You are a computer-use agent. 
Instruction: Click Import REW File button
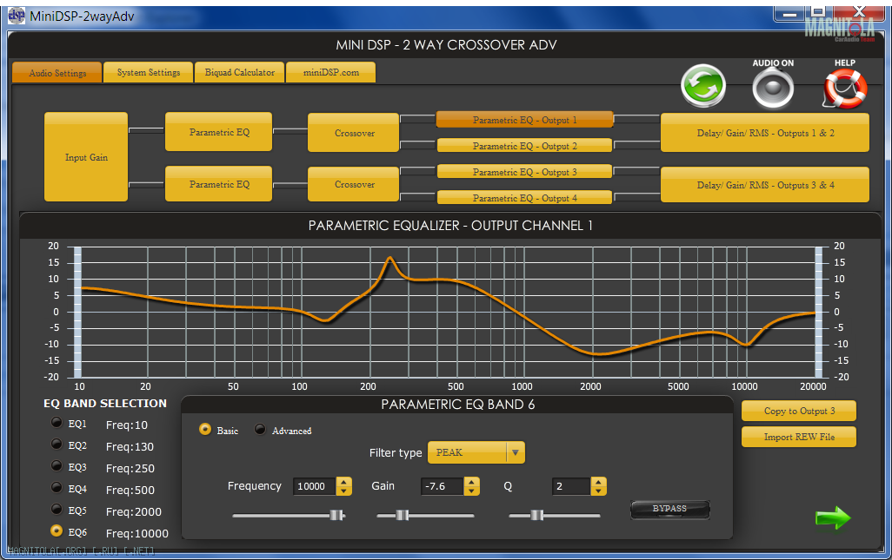(799, 437)
